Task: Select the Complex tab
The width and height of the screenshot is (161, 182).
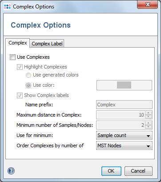Action: tap(18, 43)
